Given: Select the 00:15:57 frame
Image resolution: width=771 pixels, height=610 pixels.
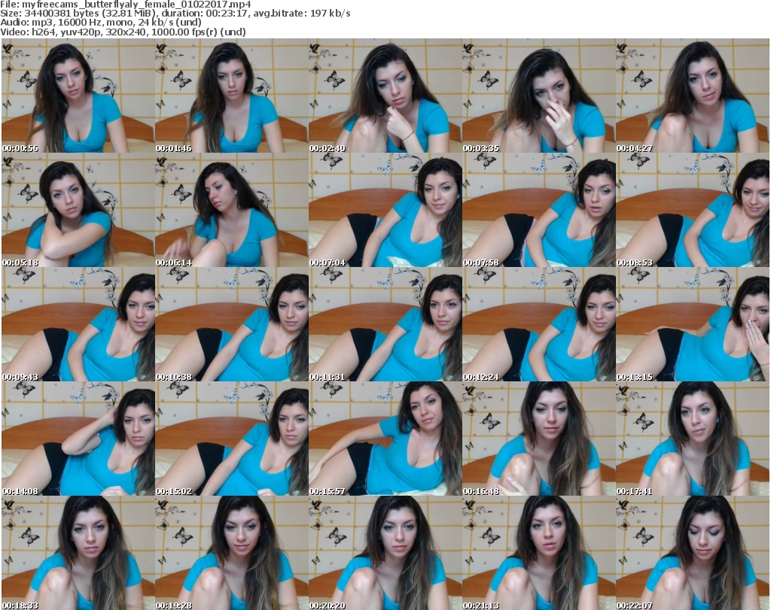Looking at the screenshot, I should [385, 439].
